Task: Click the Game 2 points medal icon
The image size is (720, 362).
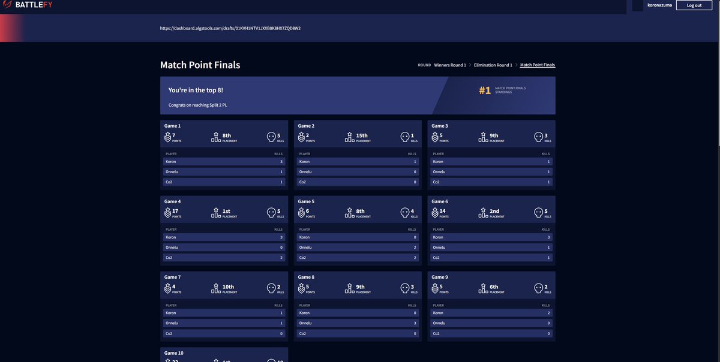Action: pos(301,137)
